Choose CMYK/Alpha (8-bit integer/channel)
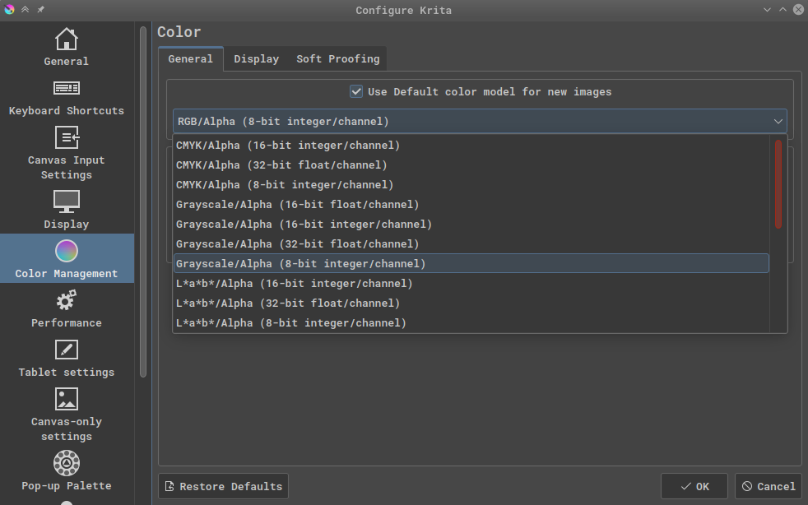The height and width of the screenshot is (505, 808). [471, 184]
